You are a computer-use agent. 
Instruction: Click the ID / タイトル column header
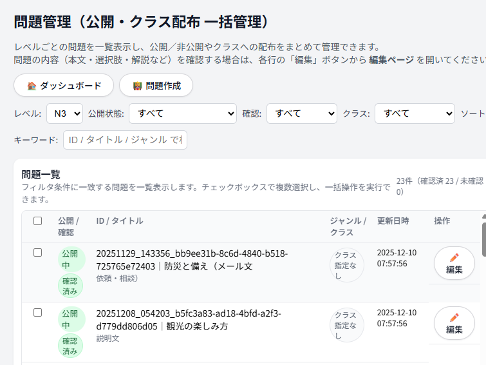pyautogui.click(x=120, y=221)
